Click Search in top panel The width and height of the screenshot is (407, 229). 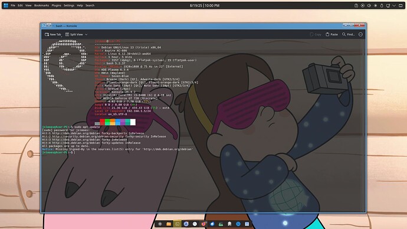click(90, 5)
